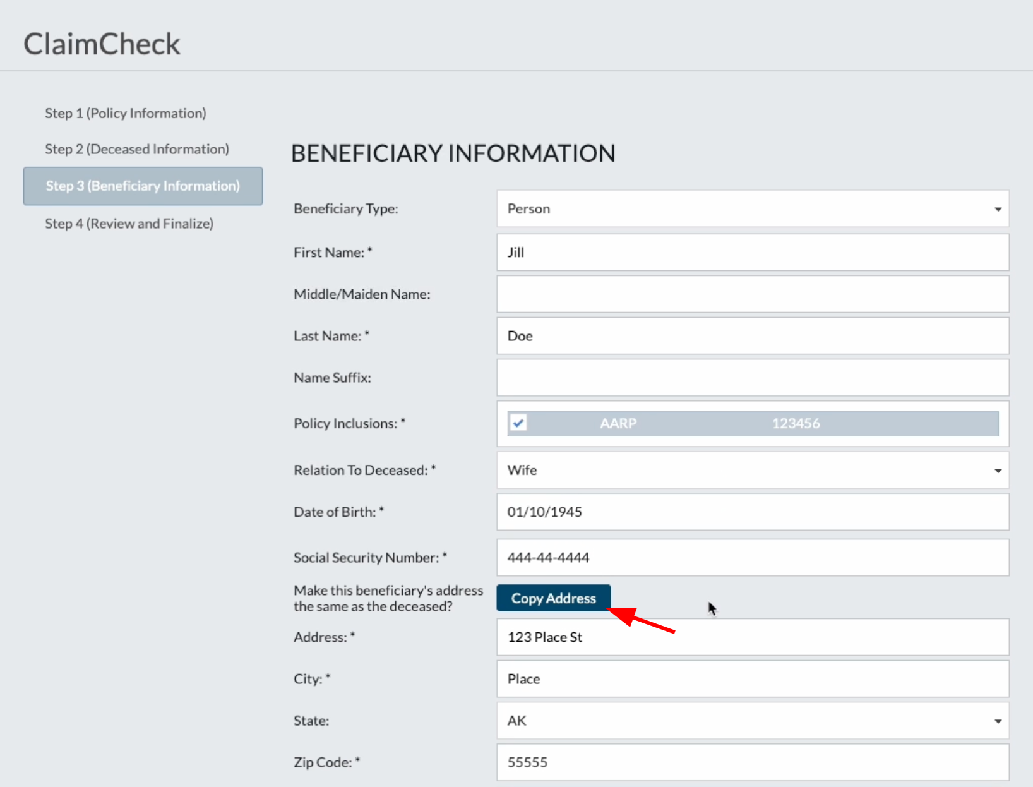The image size is (1033, 787).
Task: Click the Relation To Deceased chevron arrow
Action: coord(998,470)
